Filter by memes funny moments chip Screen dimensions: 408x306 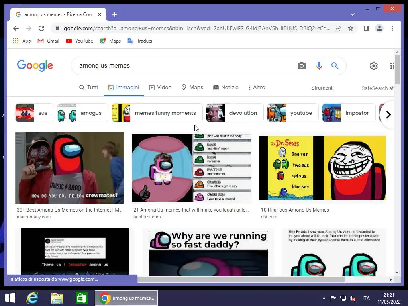(x=157, y=113)
